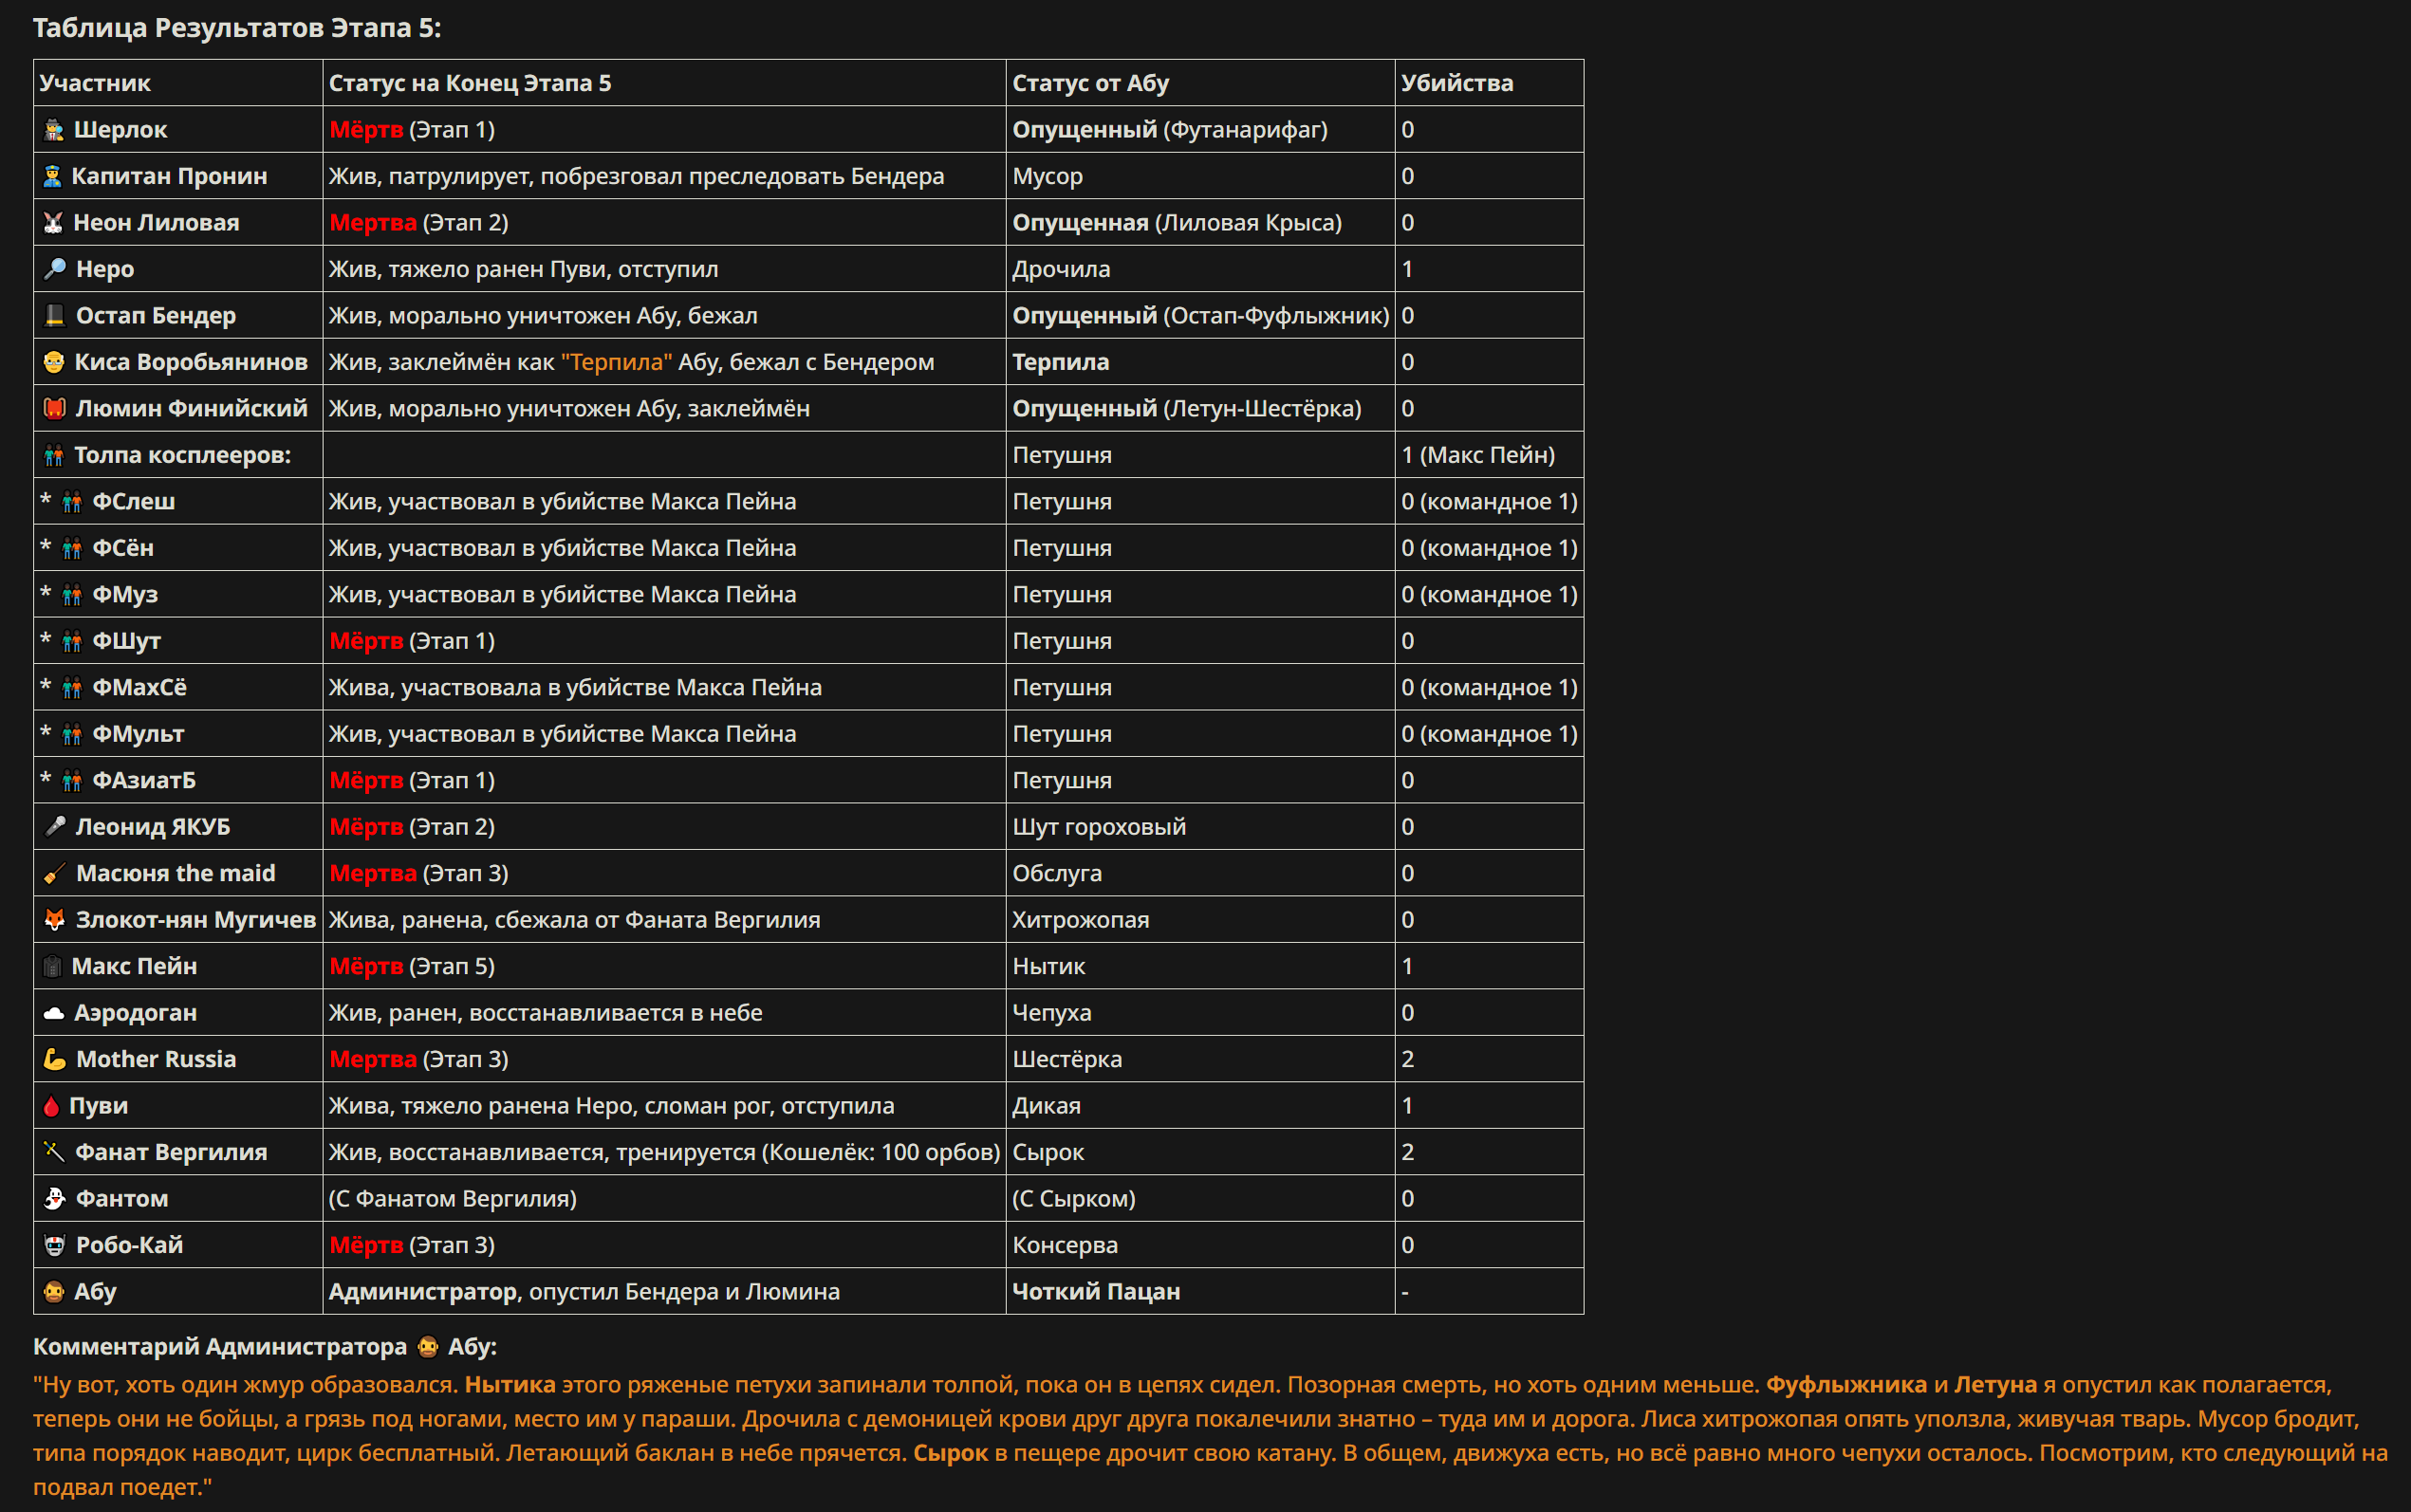
Task: Click the police officer emoji beside Капитан Пронин
Action: coord(53,176)
